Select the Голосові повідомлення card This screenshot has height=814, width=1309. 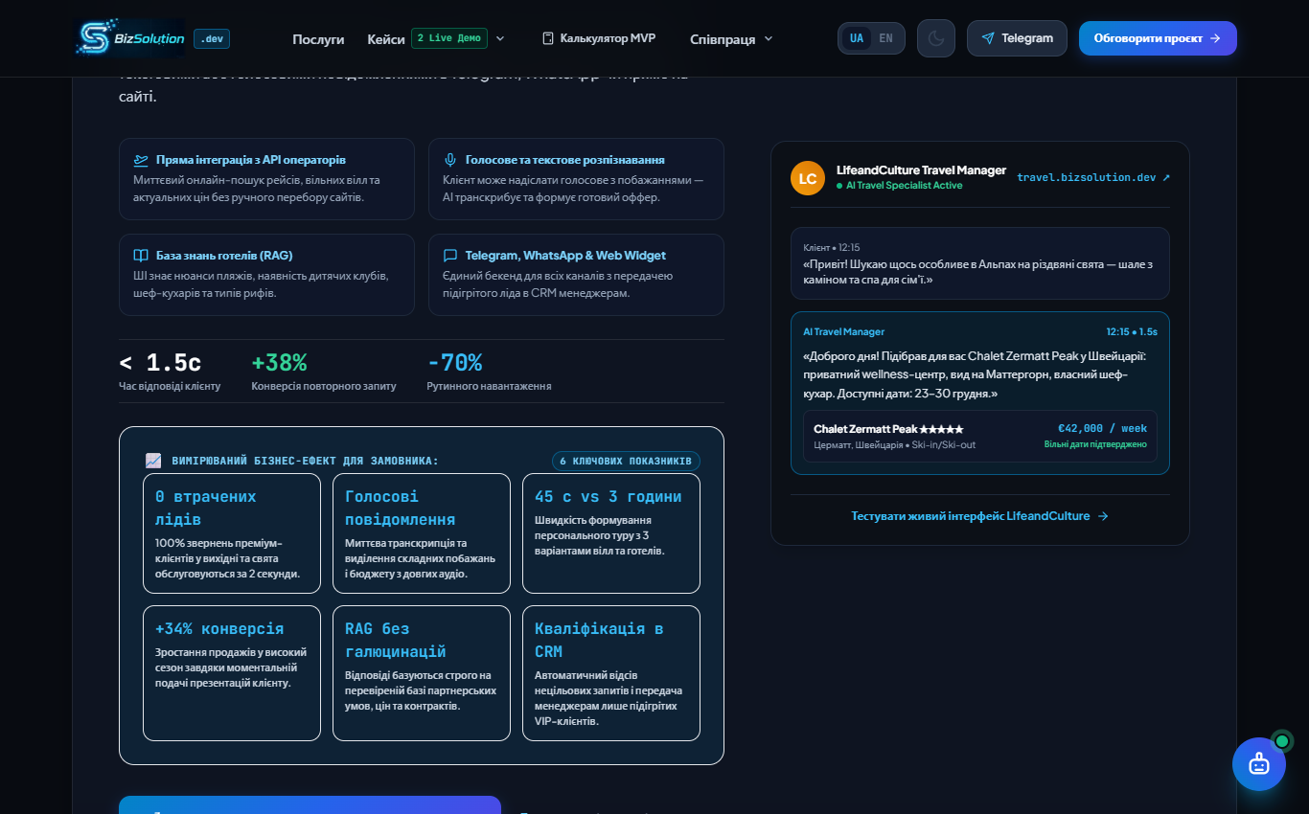point(422,533)
